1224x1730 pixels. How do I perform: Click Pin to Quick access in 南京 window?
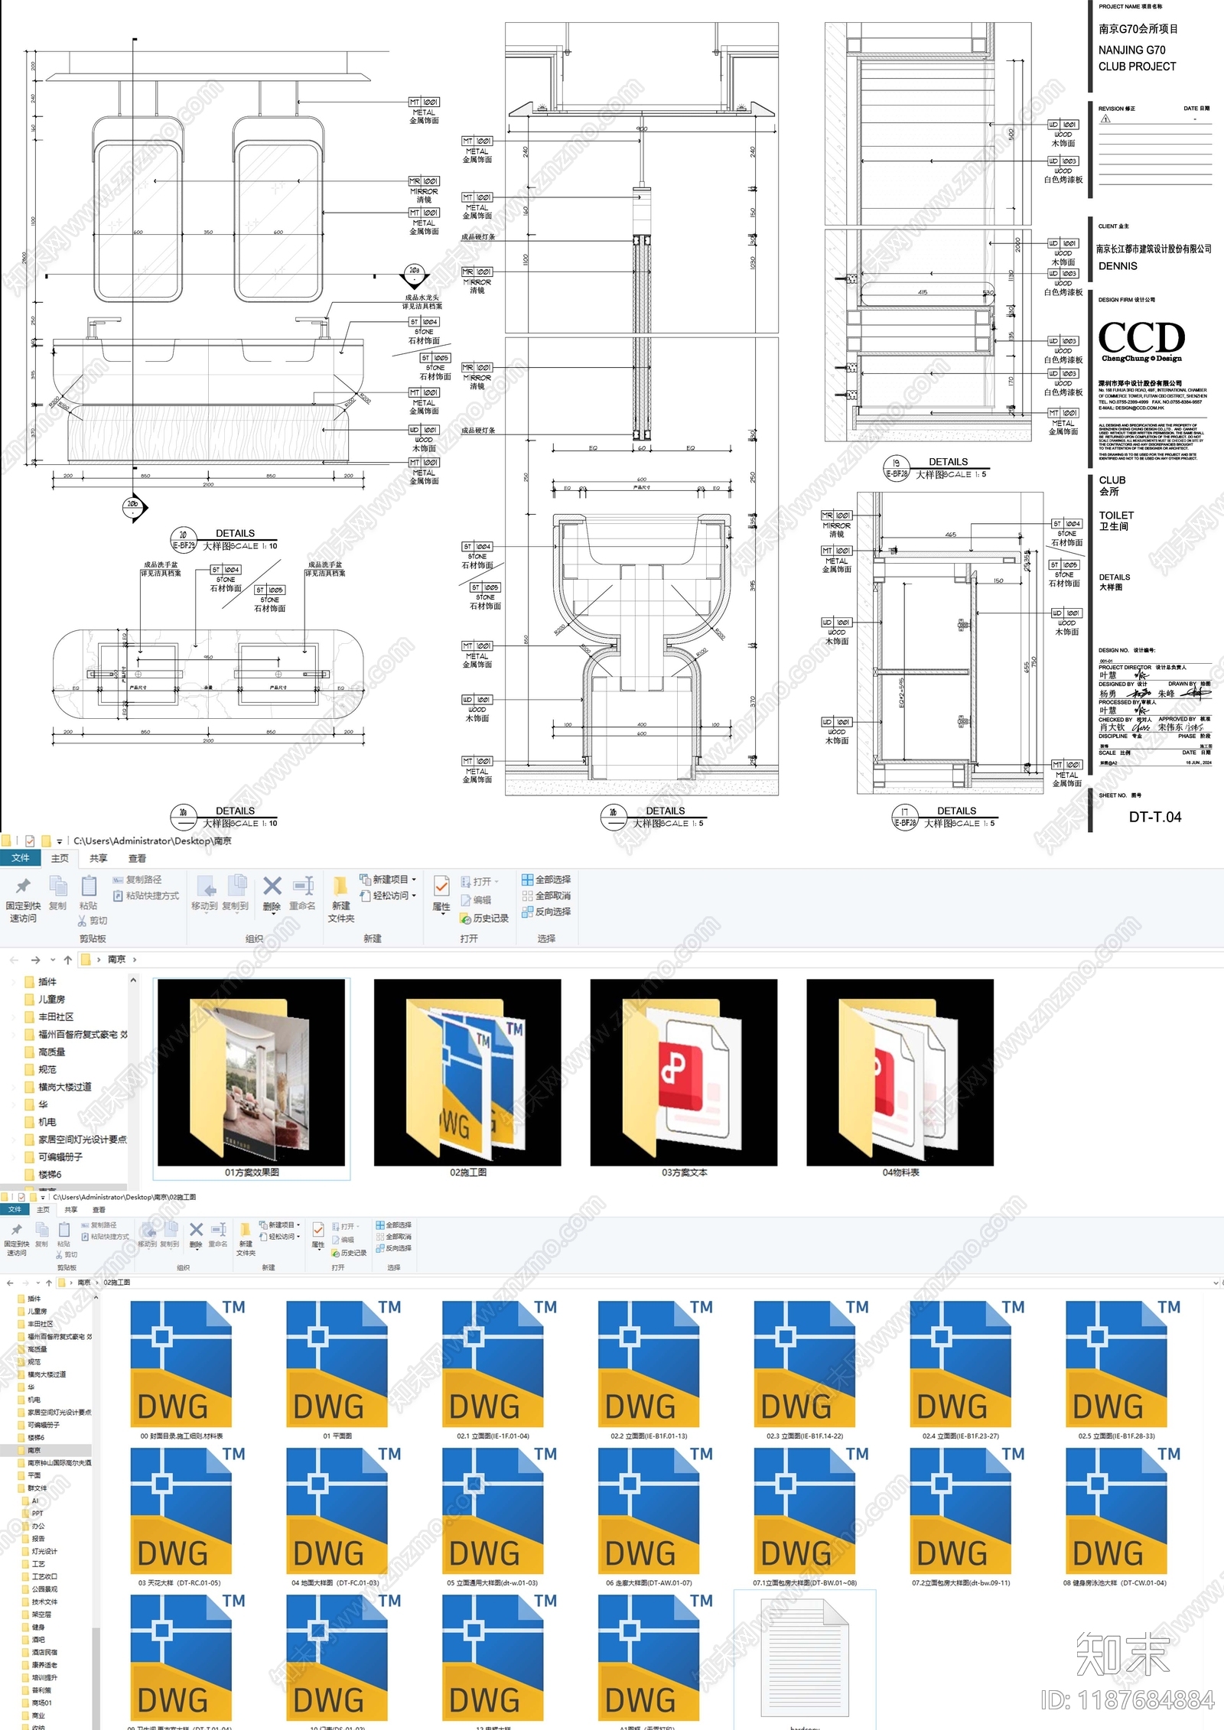pos(23,899)
